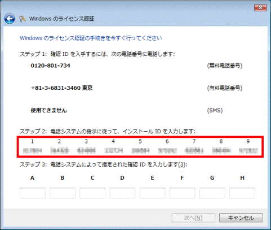
Task: Select the Tokyo number +81-3-6831-3460
Action: point(61,88)
